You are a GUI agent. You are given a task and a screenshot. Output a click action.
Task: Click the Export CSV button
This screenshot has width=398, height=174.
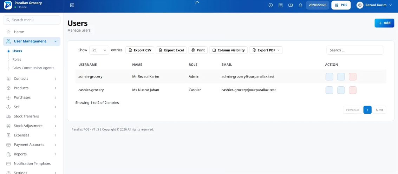coord(140,50)
